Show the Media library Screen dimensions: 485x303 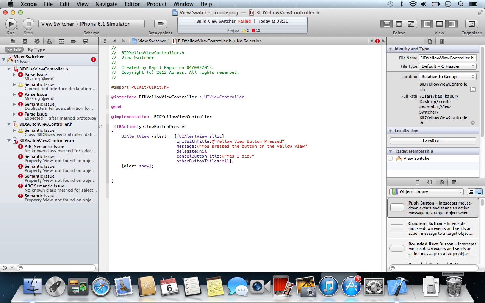(x=454, y=182)
